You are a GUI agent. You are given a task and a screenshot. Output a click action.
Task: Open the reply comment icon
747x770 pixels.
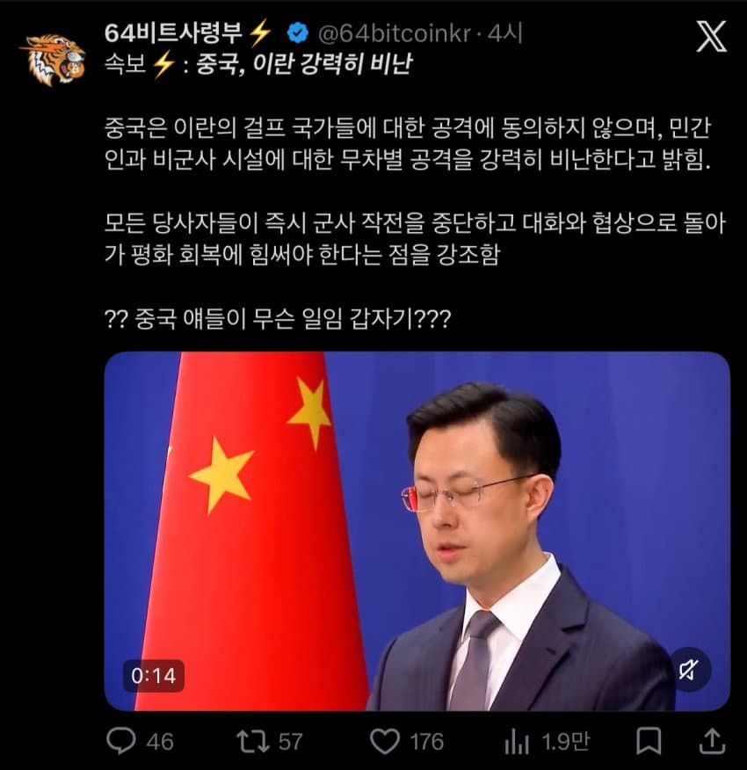point(120,740)
